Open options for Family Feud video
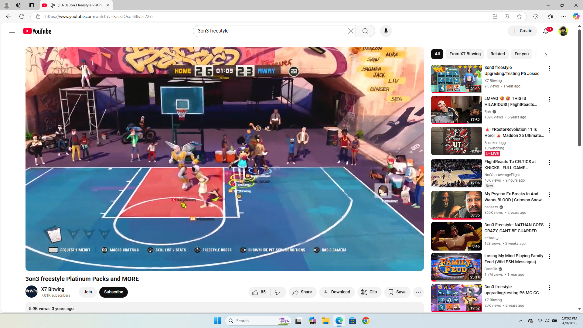 point(549,257)
